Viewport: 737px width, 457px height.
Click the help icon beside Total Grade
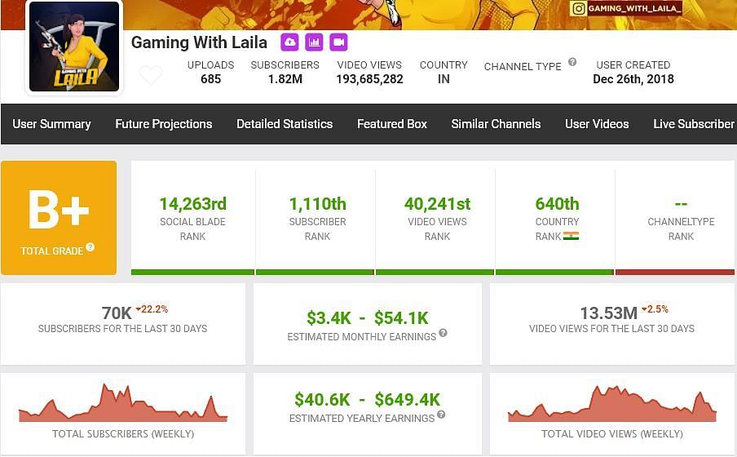[x=90, y=247]
